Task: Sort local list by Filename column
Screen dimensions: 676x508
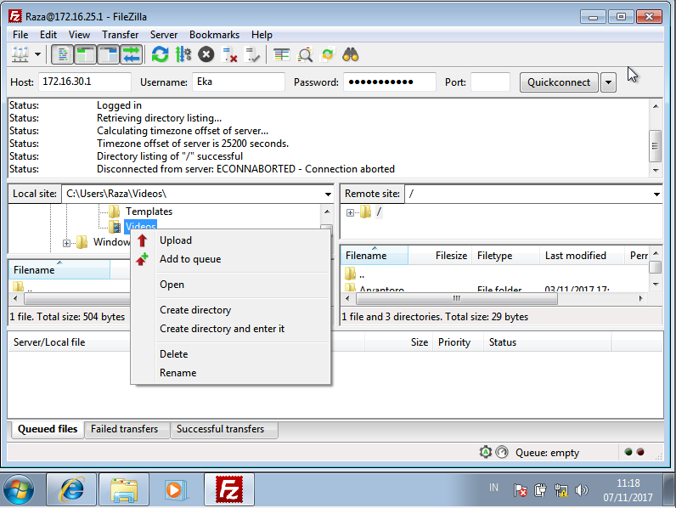Action: [x=59, y=270]
